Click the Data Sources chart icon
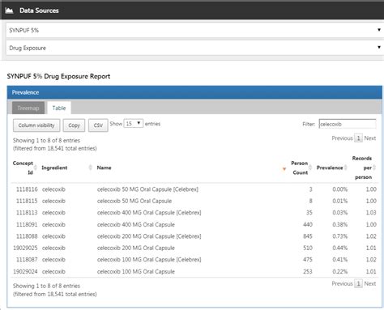The height and width of the screenshot is (310, 384). click(9, 11)
